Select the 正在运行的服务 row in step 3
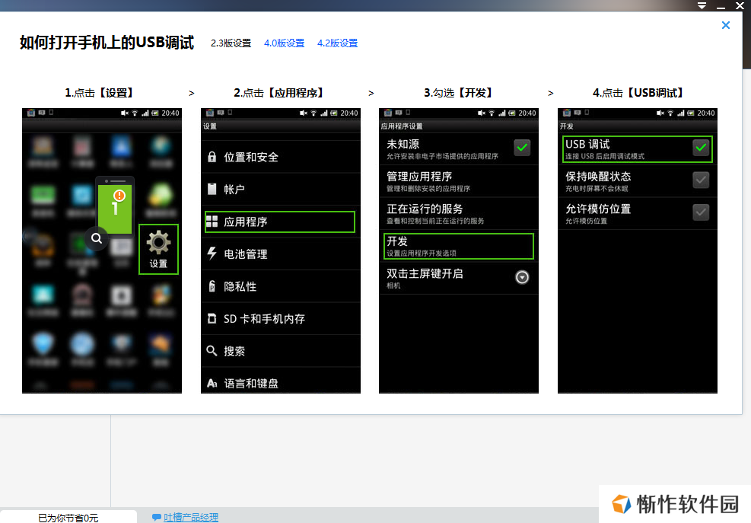Image resolution: width=751 pixels, height=523 pixels. [x=458, y=214]
